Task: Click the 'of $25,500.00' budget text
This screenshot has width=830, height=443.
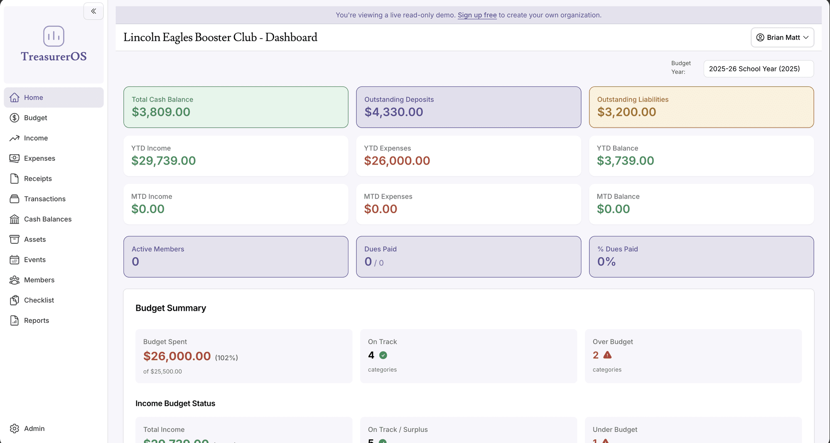Action: (162, 372)
